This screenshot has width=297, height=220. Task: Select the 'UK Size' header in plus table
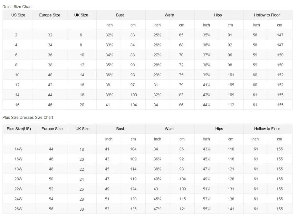[x=82, y=129]
